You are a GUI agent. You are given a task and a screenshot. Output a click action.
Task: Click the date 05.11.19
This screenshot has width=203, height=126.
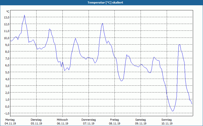point(36,123)
